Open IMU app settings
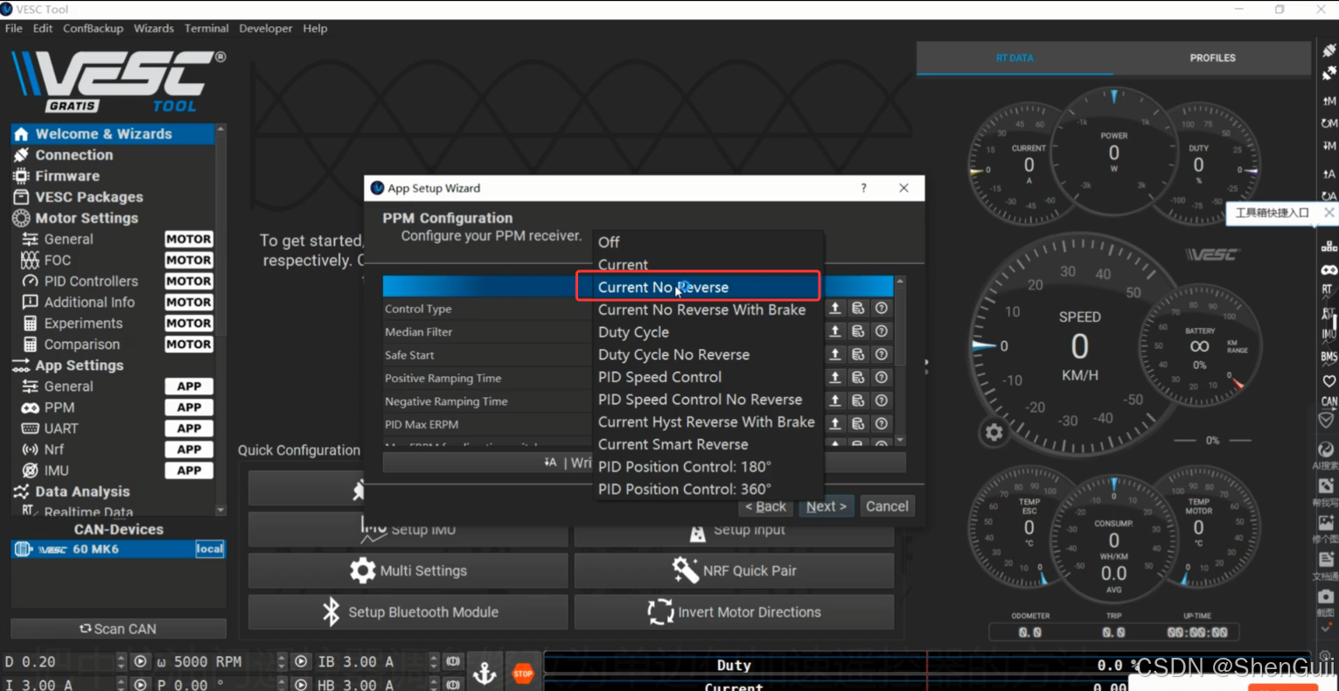The width and height of the screenshot is (1339, 691). coord(112,471)
